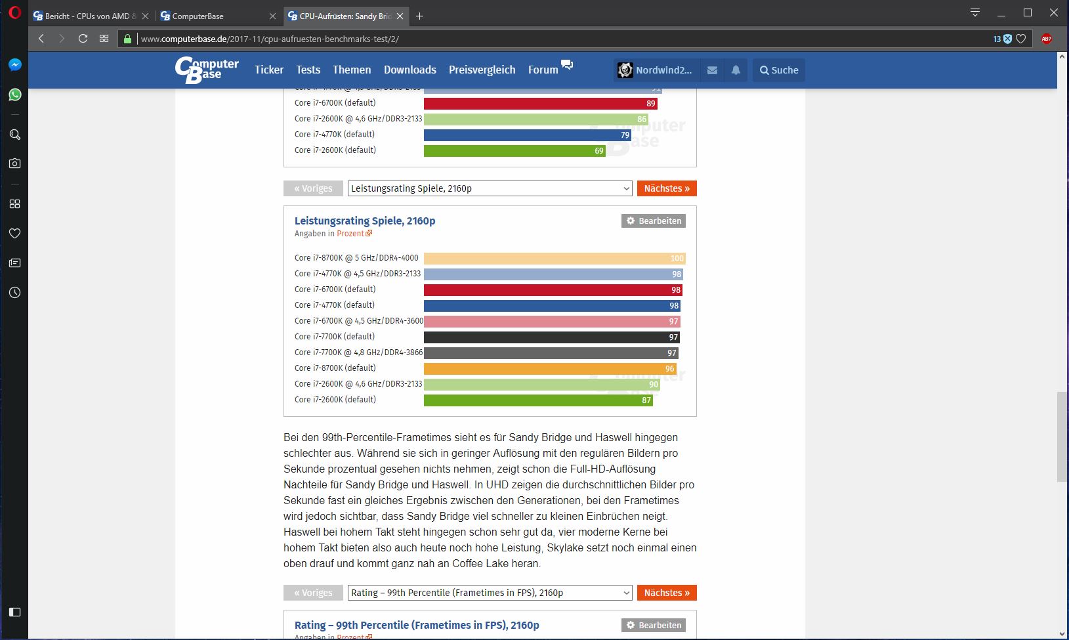Open the ad blocker badge showing 13
Screen dimensions: 1069x640
coord(1002,39)
